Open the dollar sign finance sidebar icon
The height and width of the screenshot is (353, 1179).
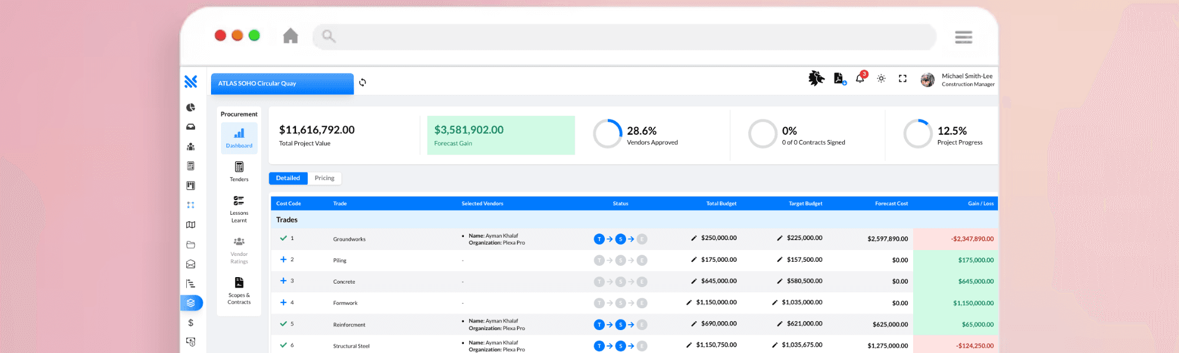click(x=190, y=322)
